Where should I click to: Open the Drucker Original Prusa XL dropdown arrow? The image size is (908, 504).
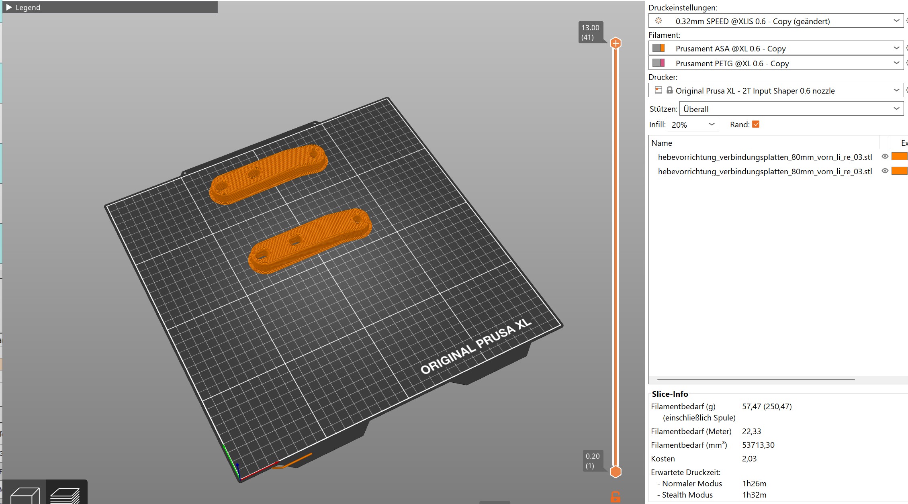click(896, 90)
